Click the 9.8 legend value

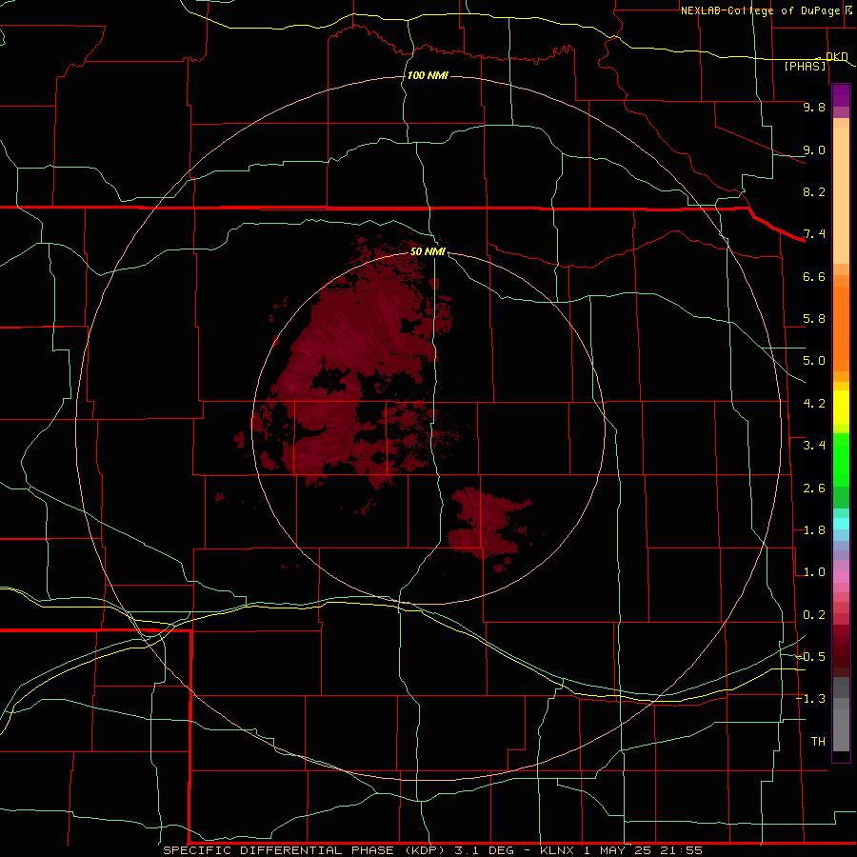pyautogui.click(x=814, y=107)
